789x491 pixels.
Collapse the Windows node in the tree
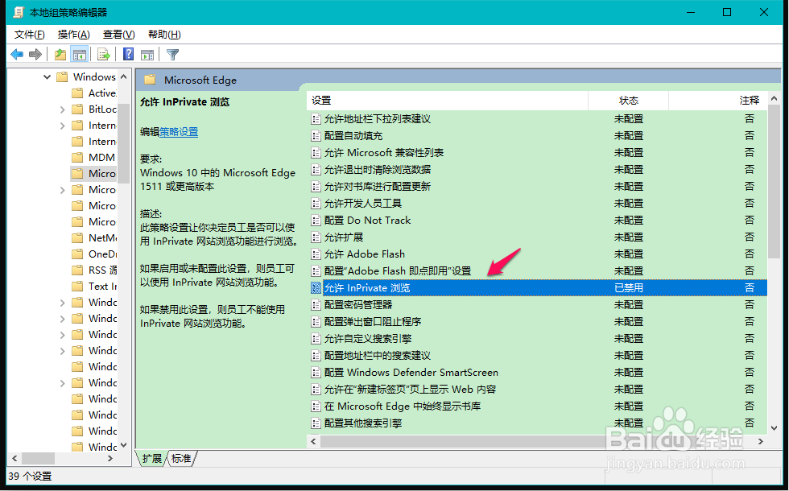(47, 77)
